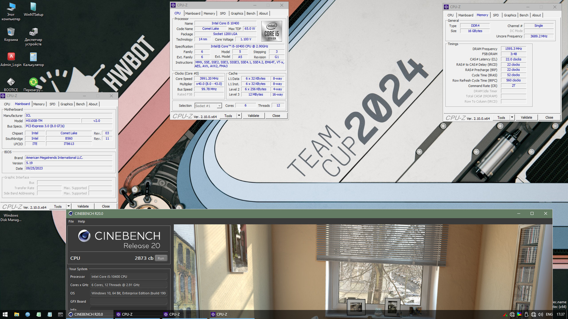Viewport: 568px width, 319px height.
Task: Open the File menu in Cinebench
Action: click(71, 222)
